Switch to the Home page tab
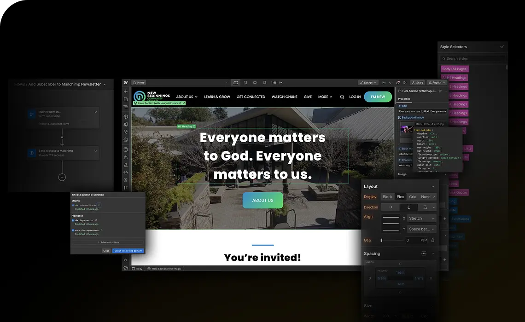Image resolution: width=525 pixels, height=322 pixels. coord(139,82)
